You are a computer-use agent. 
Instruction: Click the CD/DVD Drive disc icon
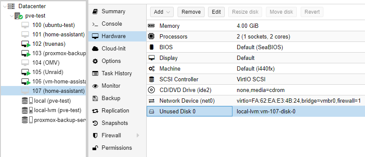[x=151, y=90]
